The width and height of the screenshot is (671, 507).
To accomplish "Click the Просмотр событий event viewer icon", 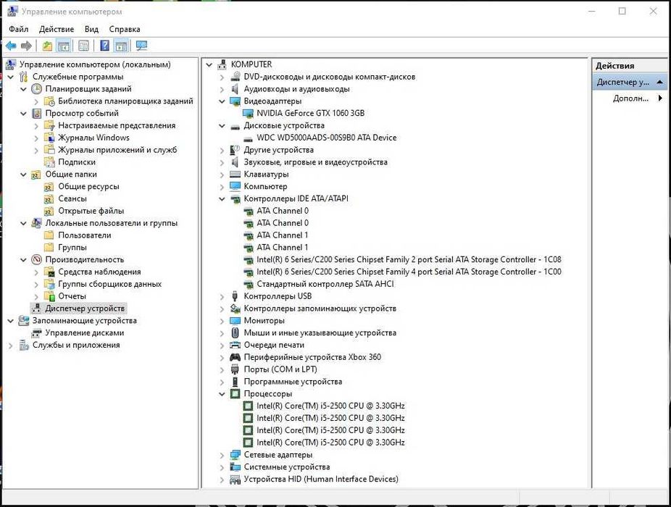I will [37, 114].
